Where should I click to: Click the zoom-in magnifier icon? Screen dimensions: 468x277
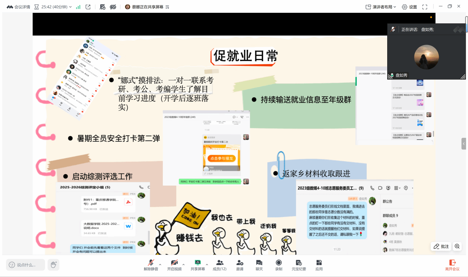457,246
